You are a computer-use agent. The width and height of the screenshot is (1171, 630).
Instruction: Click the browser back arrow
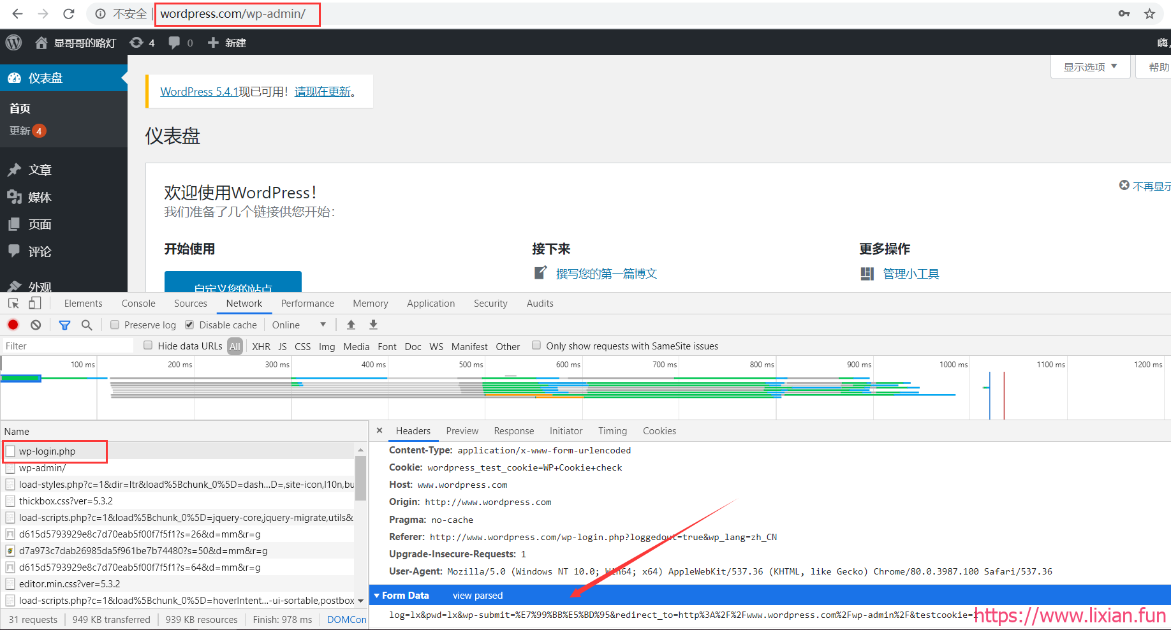[18, 13]
